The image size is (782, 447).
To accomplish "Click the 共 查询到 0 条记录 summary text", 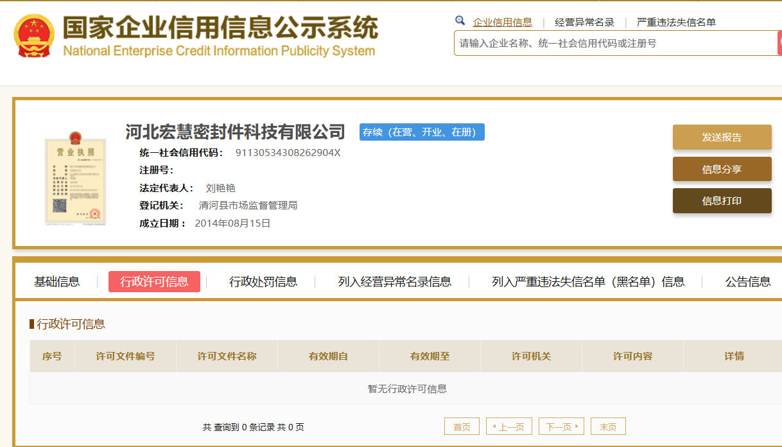I will [253, 427].
